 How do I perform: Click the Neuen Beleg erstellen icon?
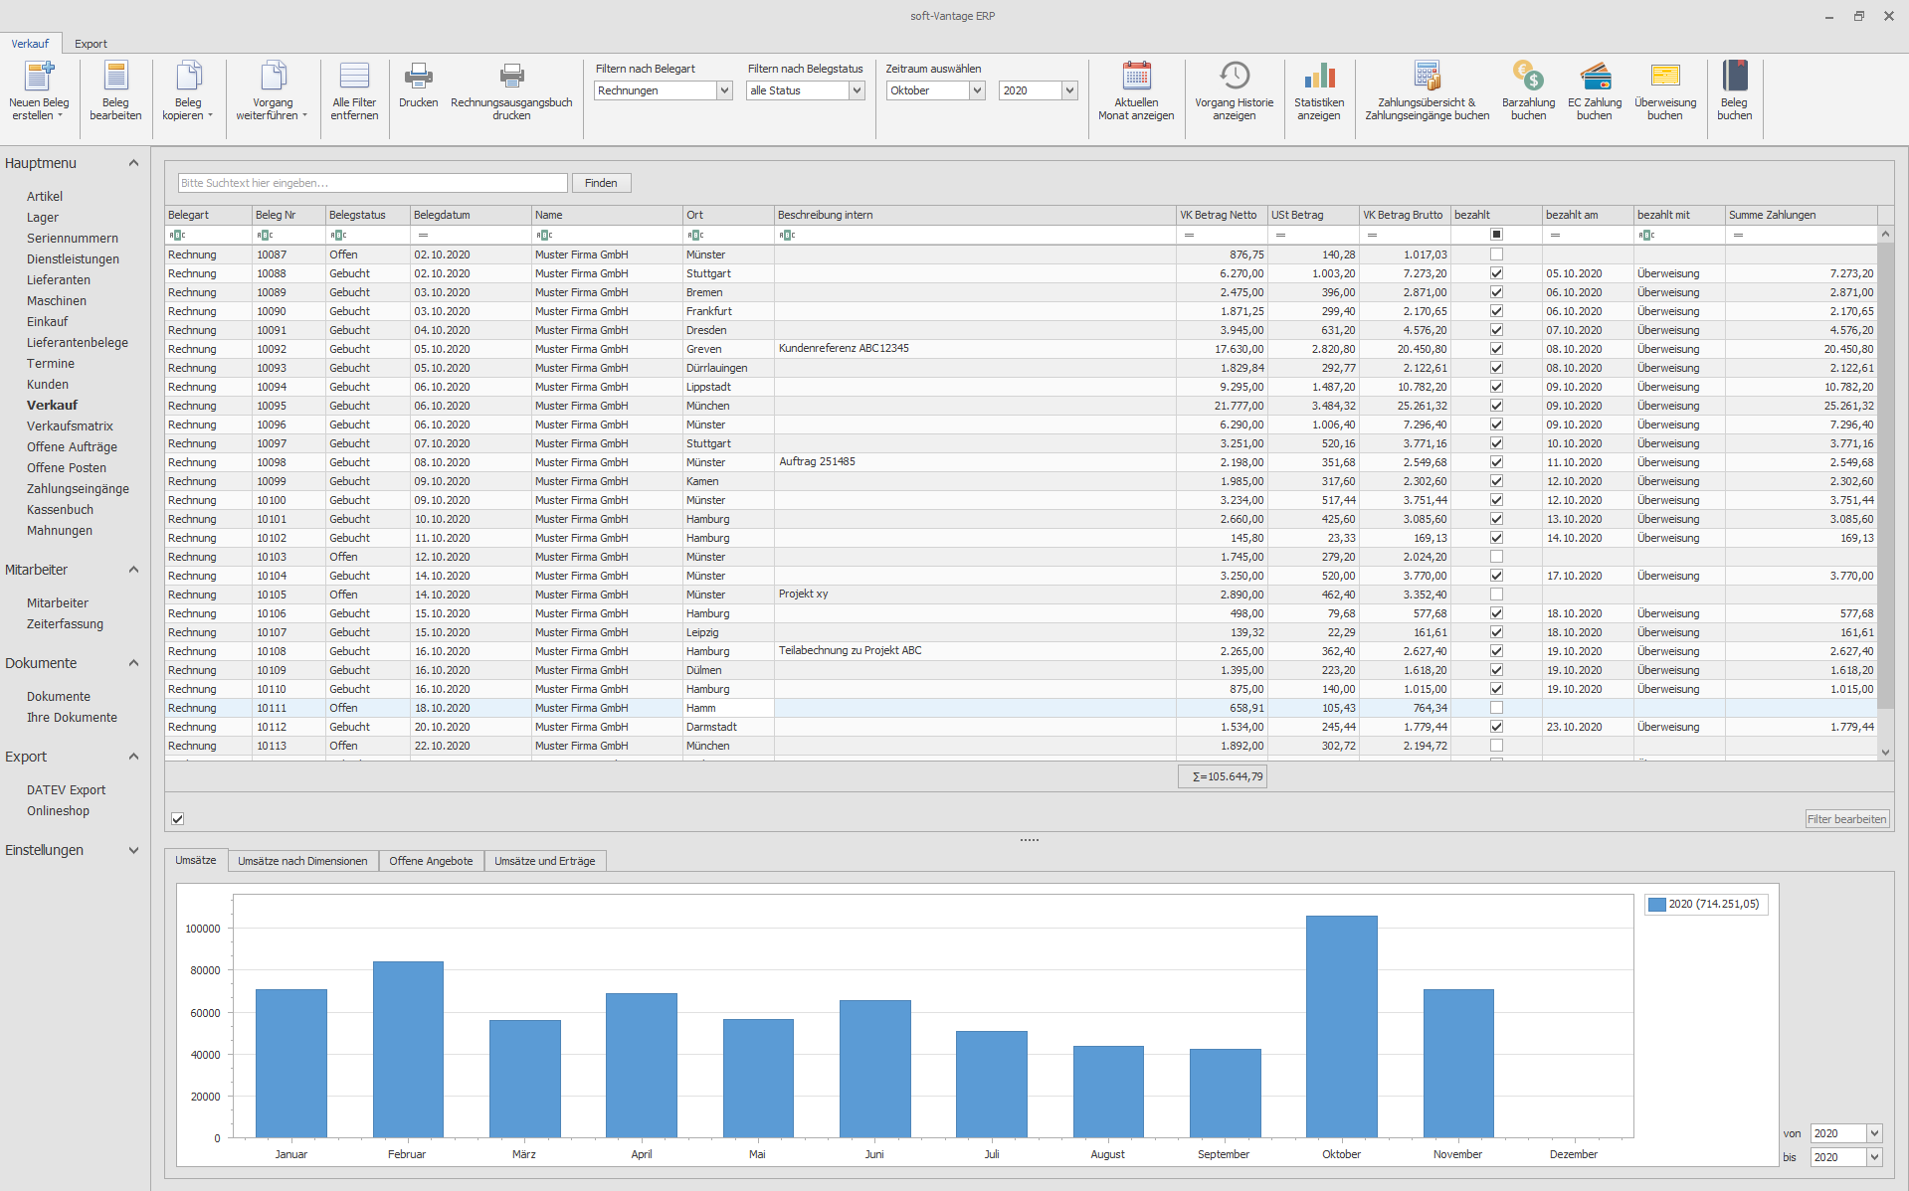tap(39, 77)
